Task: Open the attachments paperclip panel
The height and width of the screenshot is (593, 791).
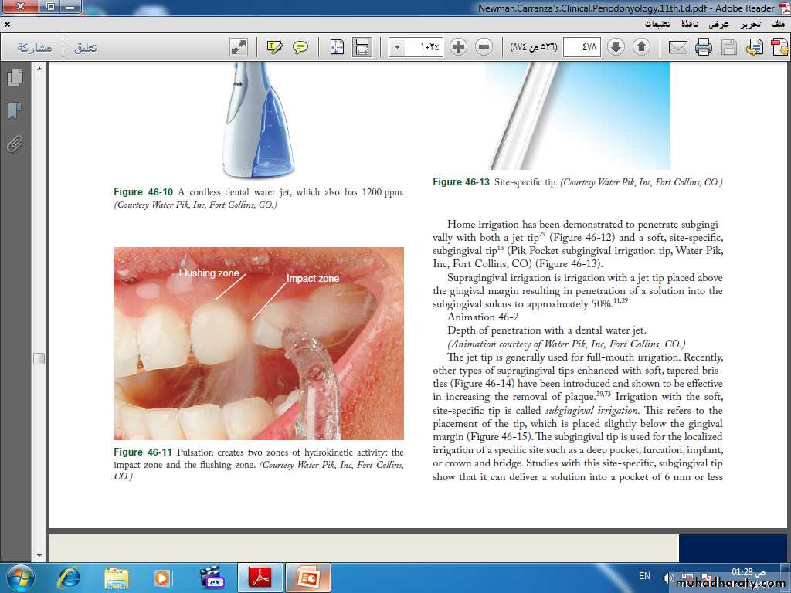Action: (x=14, y=144)
